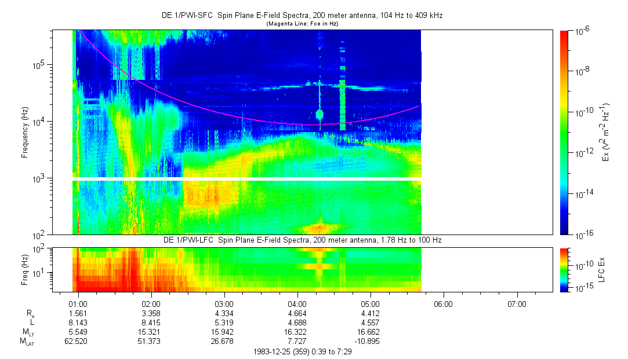Click the 07:00 time axis label

pyautogui.click(x=516, y=303)
